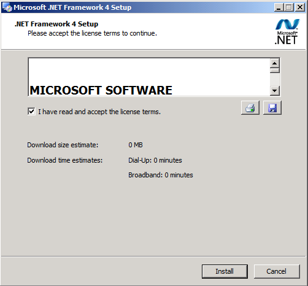Image resolution: width=308 pixels, height=286 pixels.
Task: Close the setup window with the X button
Action: click(x=300, y=7)
